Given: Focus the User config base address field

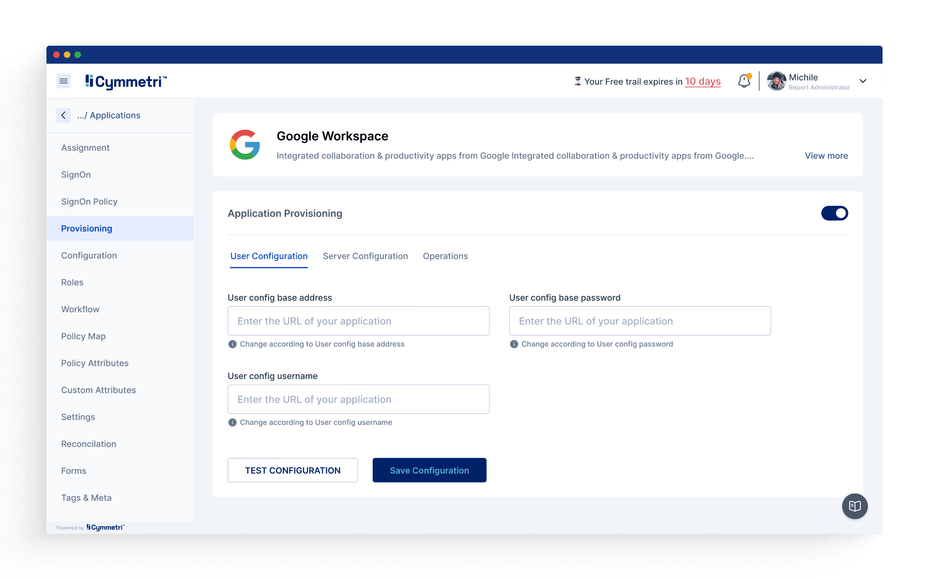Looking at the screenshot, I should (359, 321).
